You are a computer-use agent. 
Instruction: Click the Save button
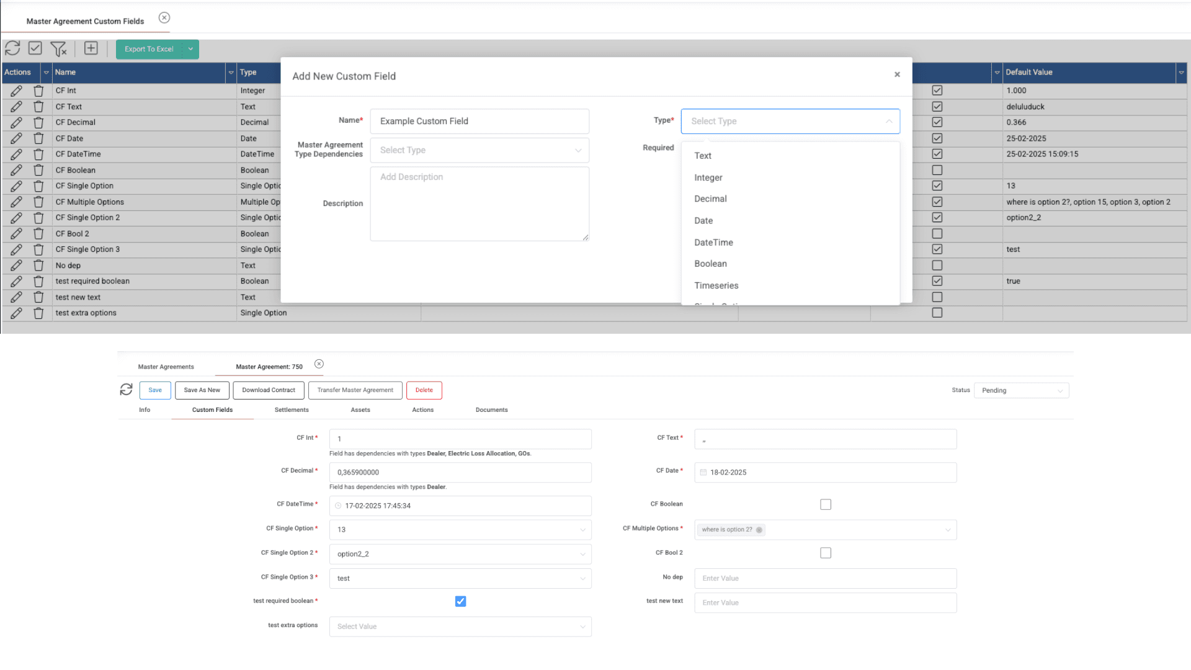tap(155, 390)
